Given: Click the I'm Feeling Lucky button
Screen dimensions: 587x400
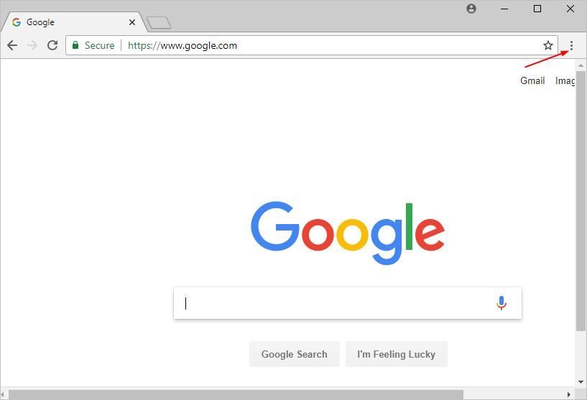Looking at the screenshot, I should (x=396, y=354).
